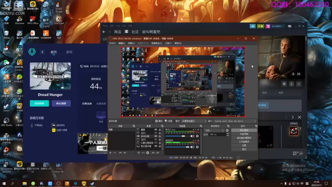The width and height of the screenshot is (332, 187).
Task: Adjust microphone/Aux volume slider
Action: tap(178, 136)
